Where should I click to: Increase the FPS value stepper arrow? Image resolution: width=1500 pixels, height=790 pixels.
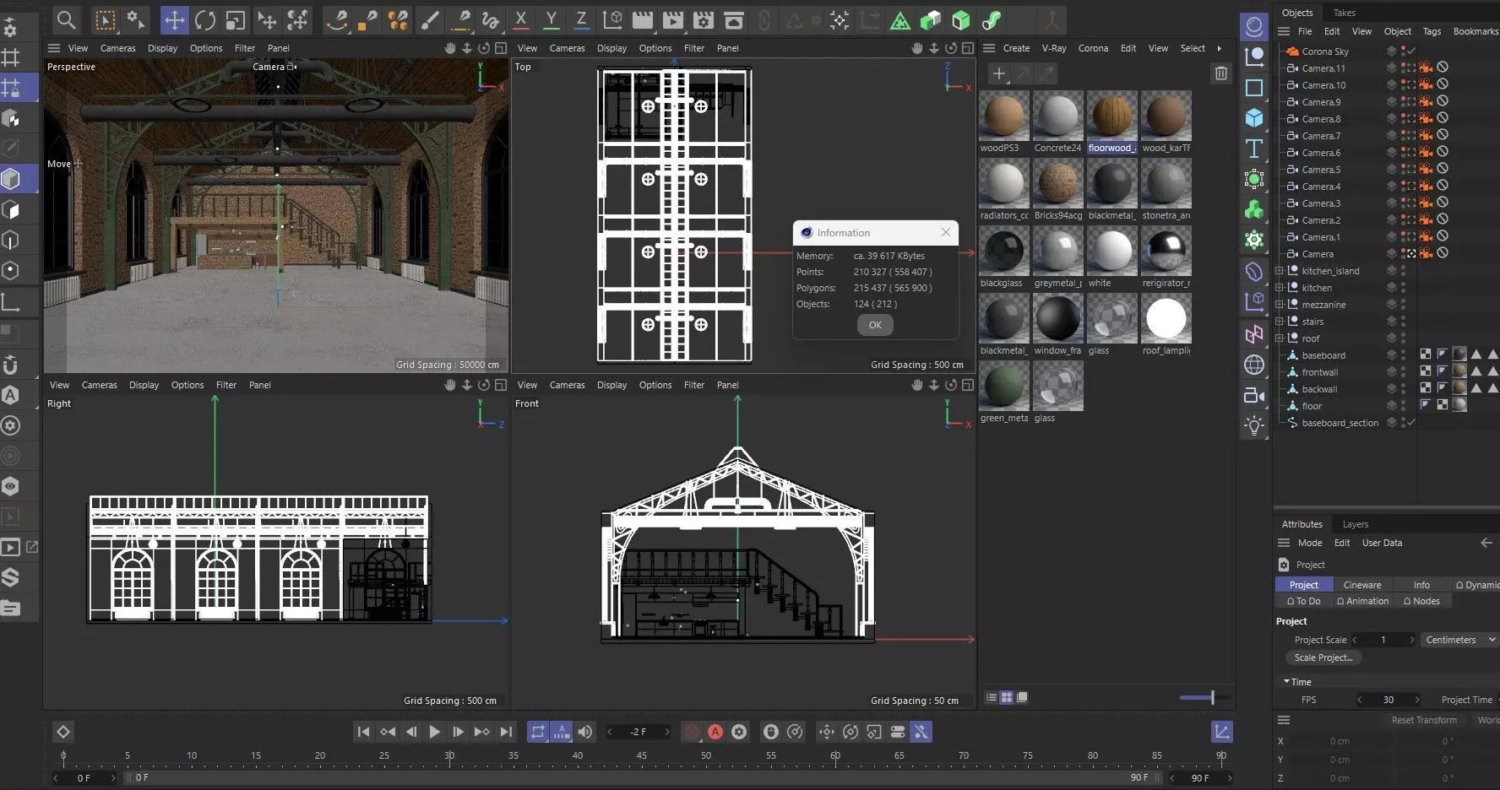tap(1417, 700)
